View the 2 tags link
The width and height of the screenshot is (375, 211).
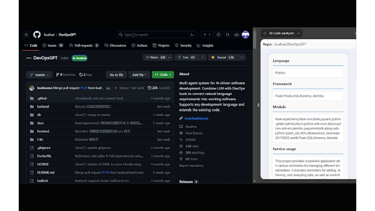(x=85, y=75)
